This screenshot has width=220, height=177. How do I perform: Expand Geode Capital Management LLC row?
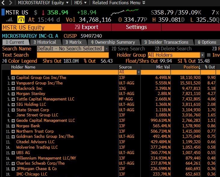click(x=13, y=121)
